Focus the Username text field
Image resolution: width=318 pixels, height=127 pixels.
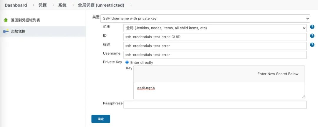tap(215, 55)
